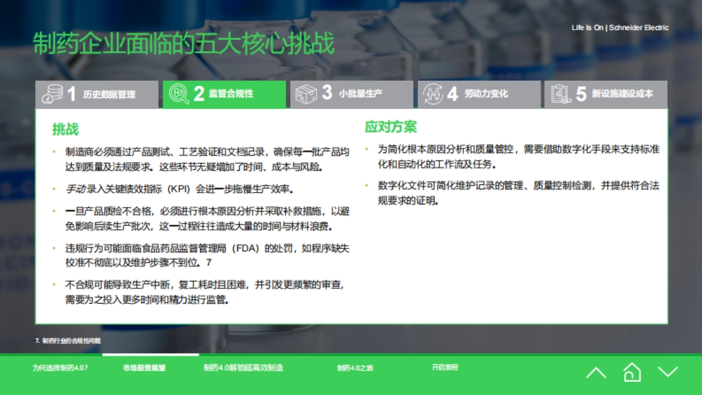Click the people icon on 劳动力变化 tab
Image resolution: width=702 pixels, height=395 pixels.
click(433, 94)
